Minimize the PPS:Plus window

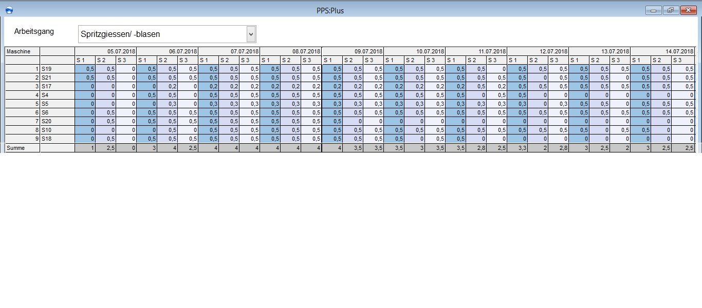coord(653,10)
